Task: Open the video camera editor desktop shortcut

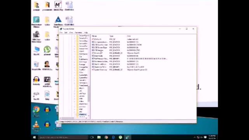Action: pyautogui.click(x=36, y=37)
